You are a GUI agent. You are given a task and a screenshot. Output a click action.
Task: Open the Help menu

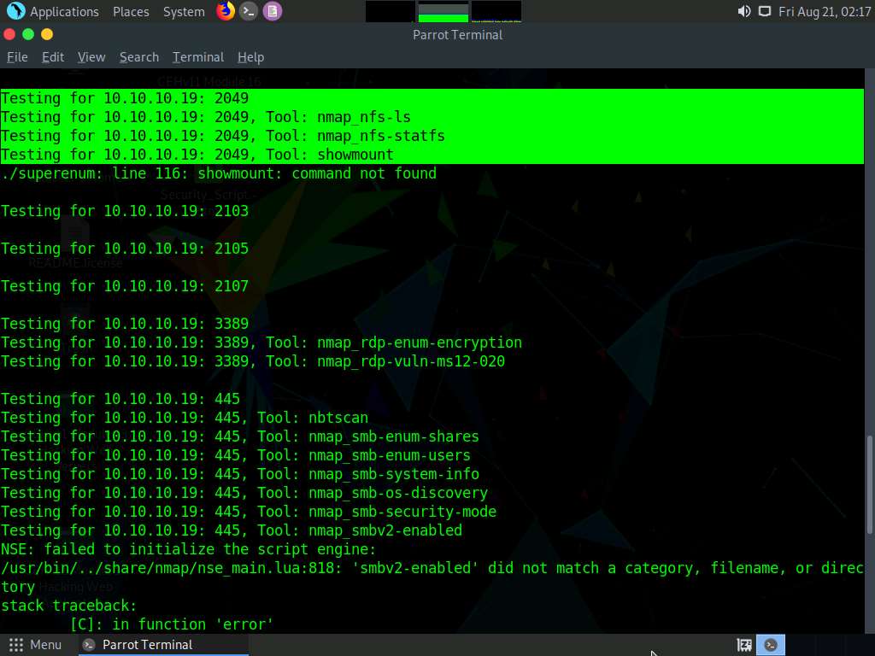250,57
